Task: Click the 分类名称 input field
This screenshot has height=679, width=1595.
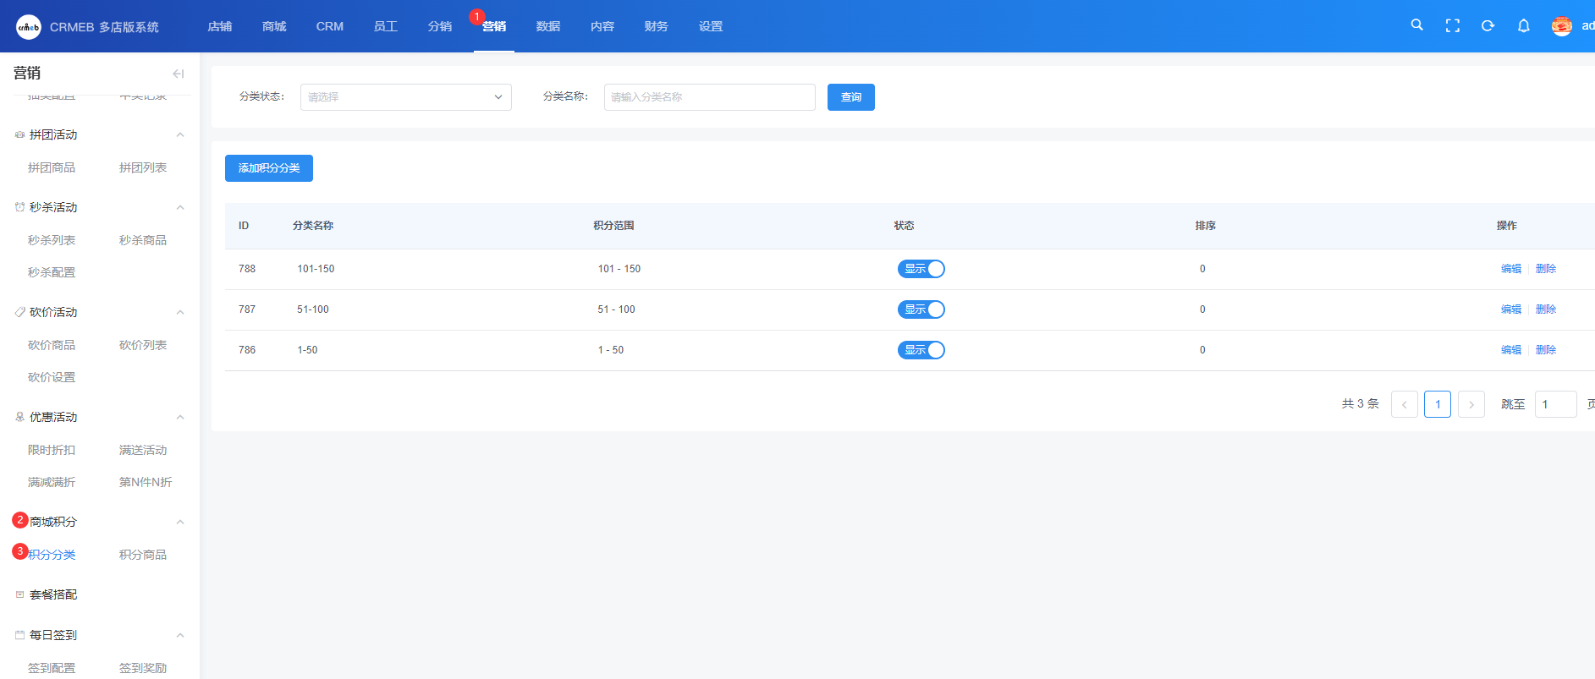Action: pos(709,97)
